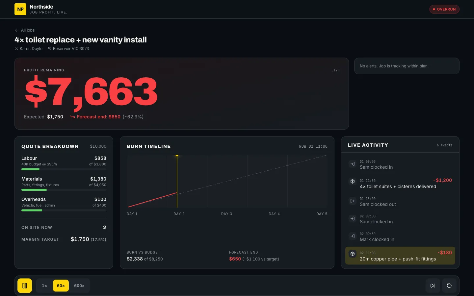This screenshot has width=474, height=296.
Task: Select the highlighted copper pipe activity row
Action: click(400, 256)
